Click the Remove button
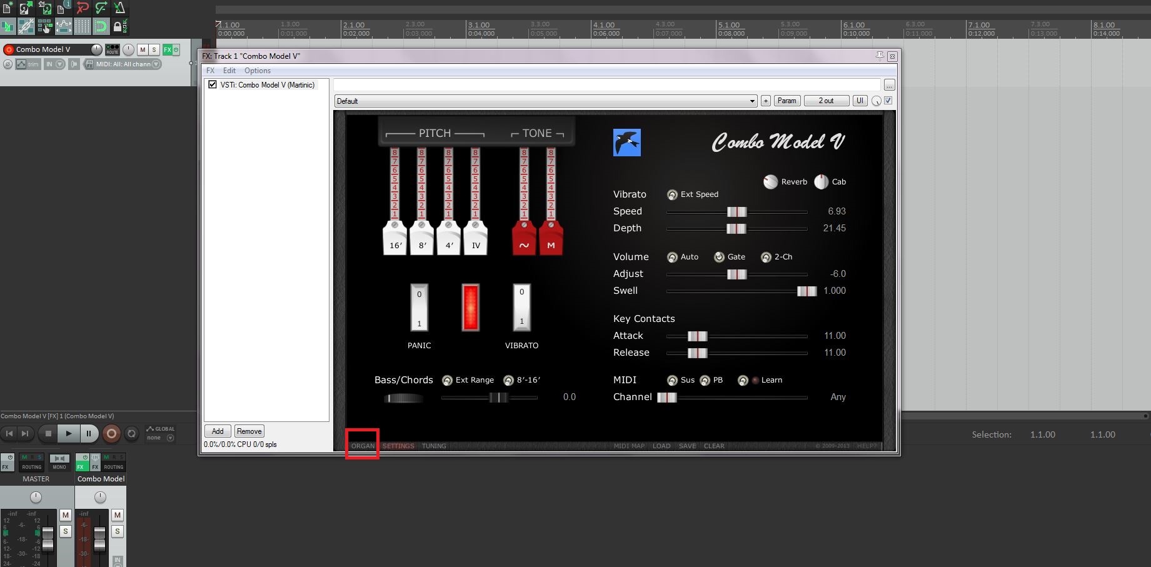Viewport: 1151px width, 567px height. coord(249,431)
